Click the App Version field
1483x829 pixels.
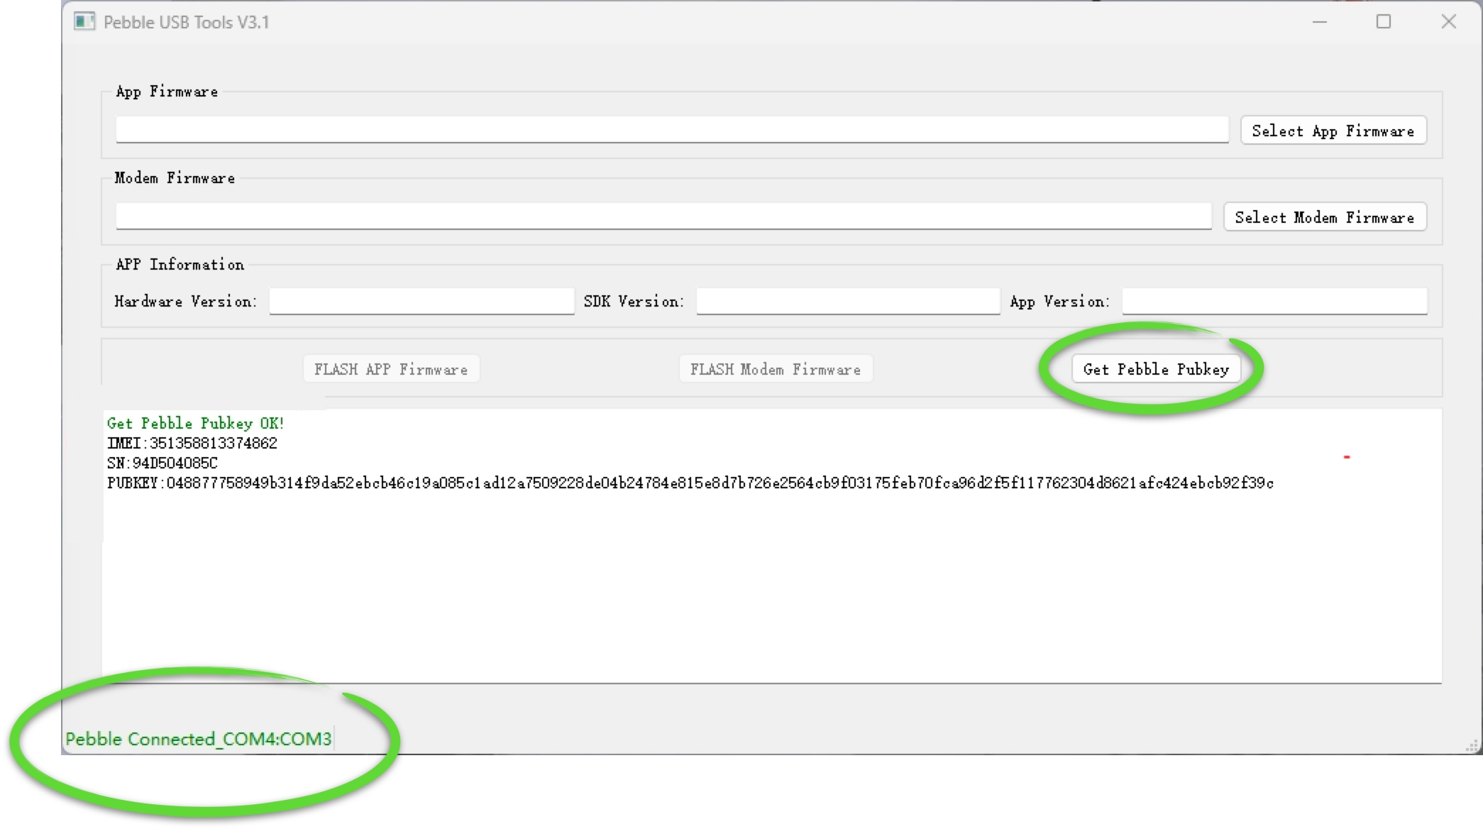tap(1274, 301)
